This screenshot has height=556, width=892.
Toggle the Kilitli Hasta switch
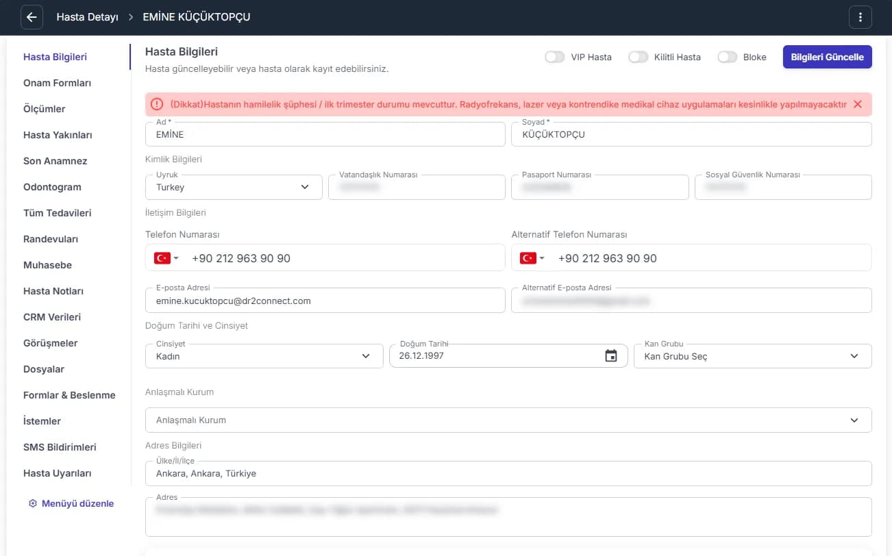tap(639, 57)
